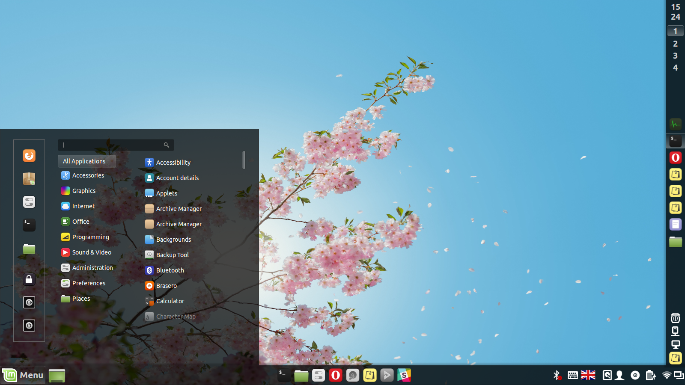Open Sticky Notes in the bottom panel
Screen dimensions: 685x385
coord(370,376)
